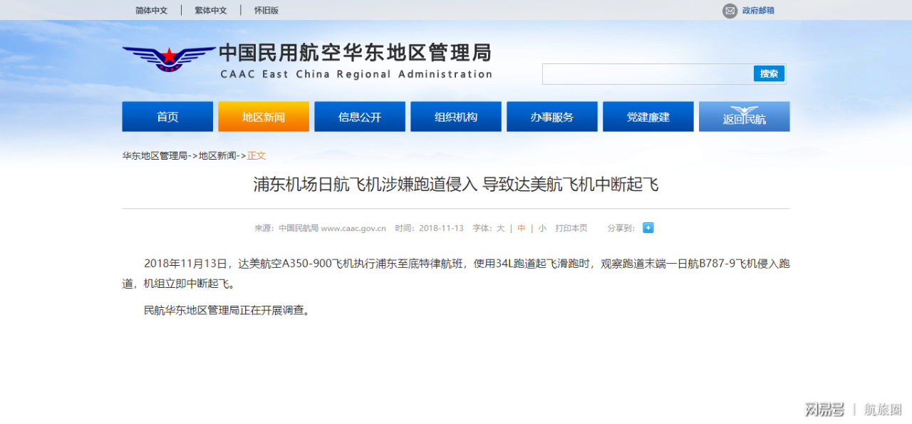Click 返回民航 return to CAAC tab
Image resolution: width=912 pixels, height=424 pixels.
744,117
